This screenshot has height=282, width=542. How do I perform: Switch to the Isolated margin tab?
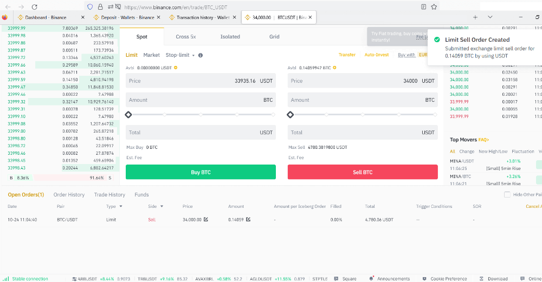coord(230,37)
